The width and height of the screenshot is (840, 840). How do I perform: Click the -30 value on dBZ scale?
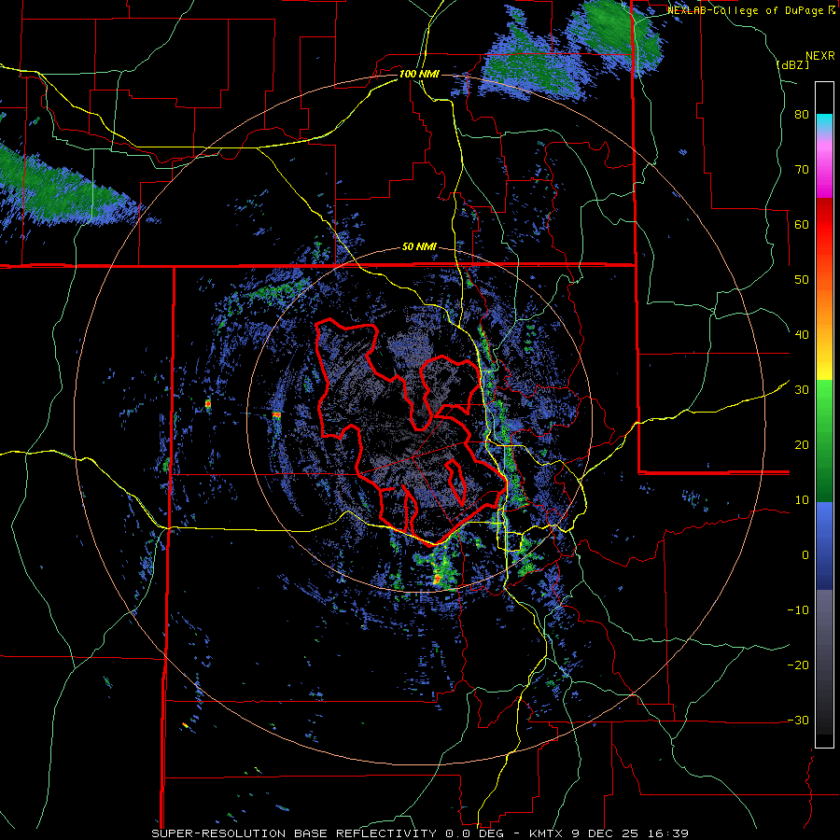pos(798,720)
